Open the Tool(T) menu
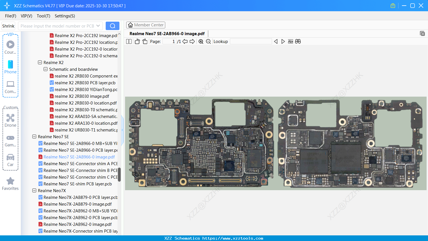 [43, 16]
